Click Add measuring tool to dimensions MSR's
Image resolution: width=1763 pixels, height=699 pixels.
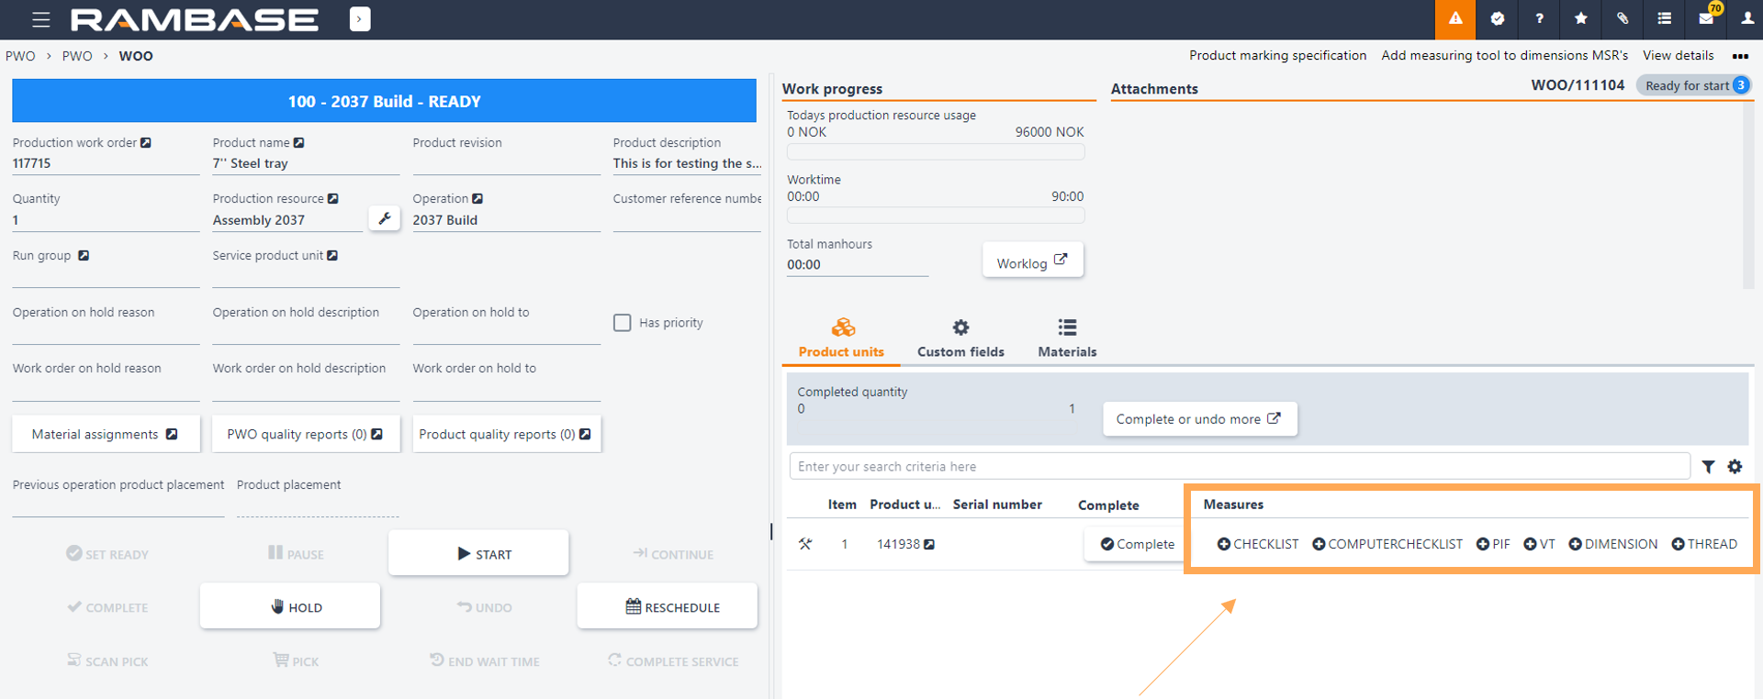pos(1504,55)
